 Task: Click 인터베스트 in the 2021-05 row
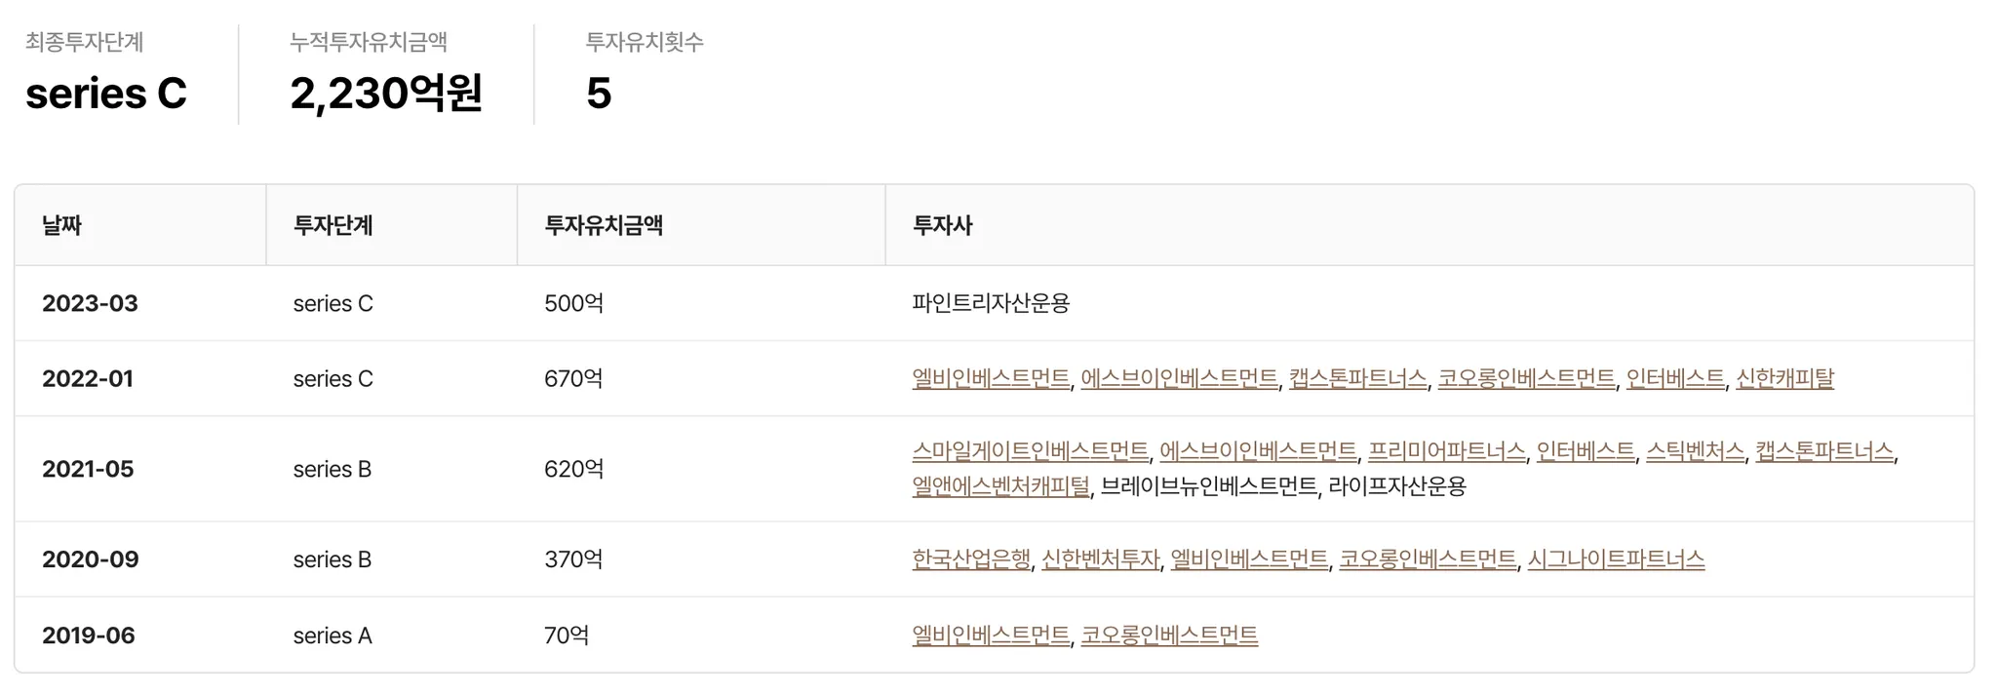pos(1586,451)
